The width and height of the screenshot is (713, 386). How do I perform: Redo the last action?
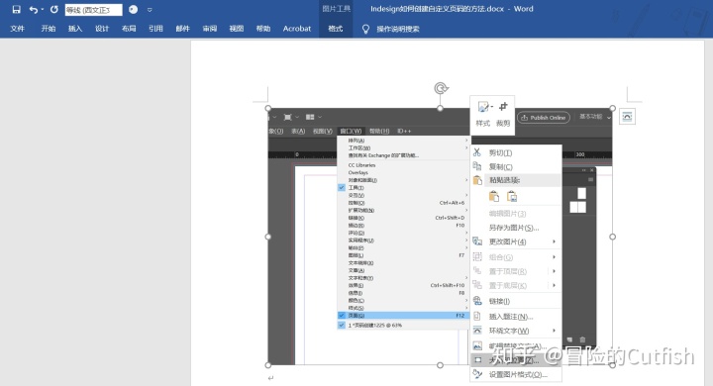(54, 10)
